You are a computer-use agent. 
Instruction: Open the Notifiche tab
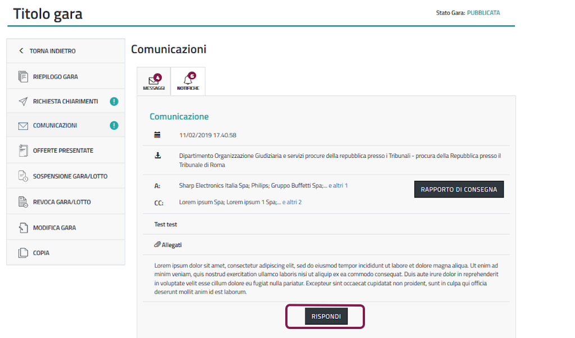[x=188, y=81]
